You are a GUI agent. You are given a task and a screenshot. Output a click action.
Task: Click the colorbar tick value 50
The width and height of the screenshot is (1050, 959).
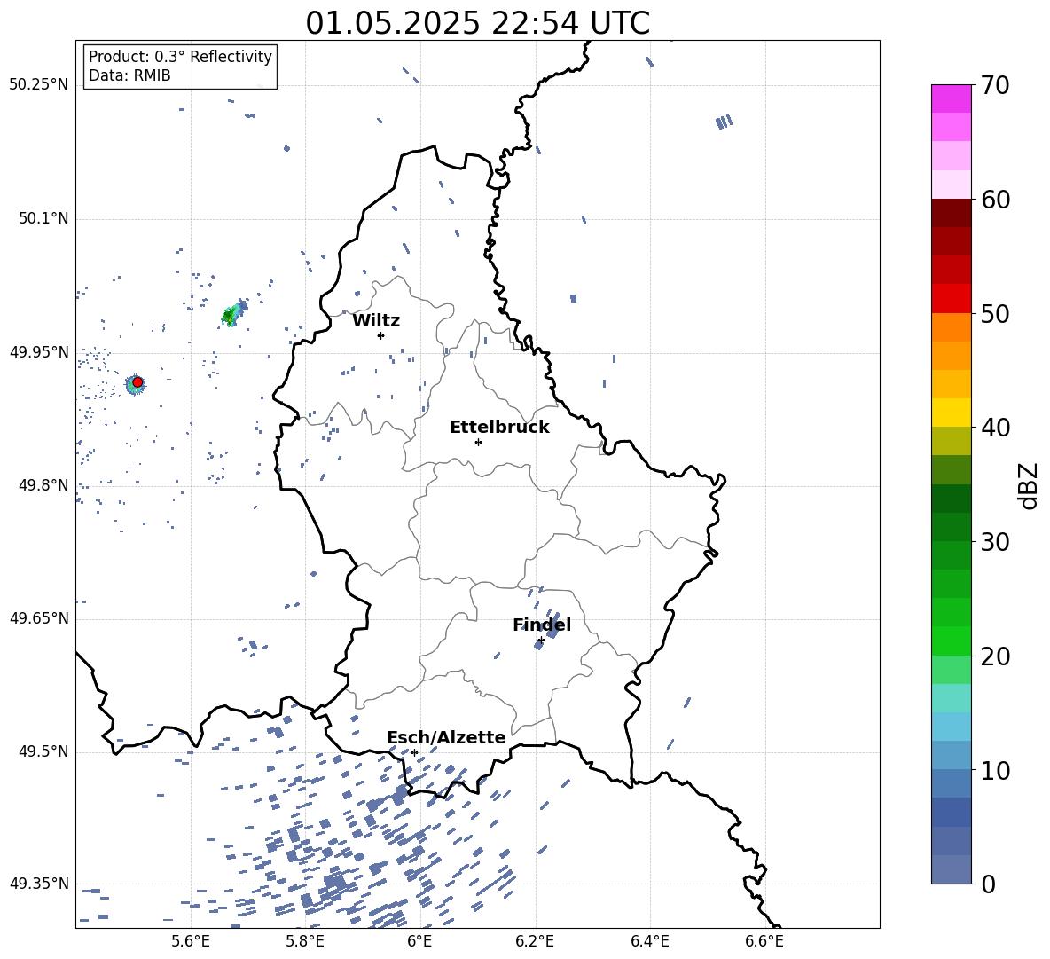pyautogui.click(x=995, y=313)
